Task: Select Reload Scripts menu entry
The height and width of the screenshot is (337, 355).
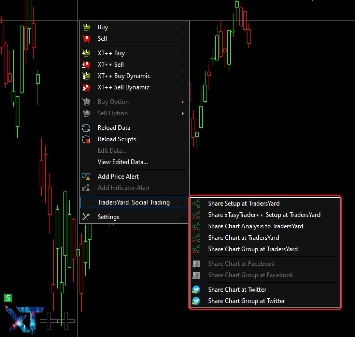Action: 134,139
